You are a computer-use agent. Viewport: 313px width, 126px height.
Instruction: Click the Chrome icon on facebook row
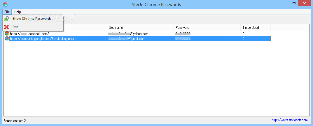point(7,34)
